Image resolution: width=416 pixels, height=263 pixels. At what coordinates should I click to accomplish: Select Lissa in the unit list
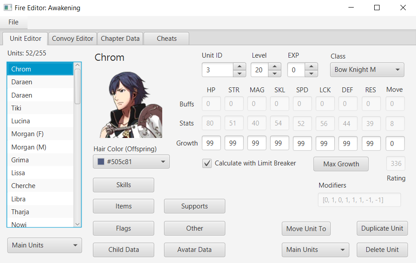(40, 173)
